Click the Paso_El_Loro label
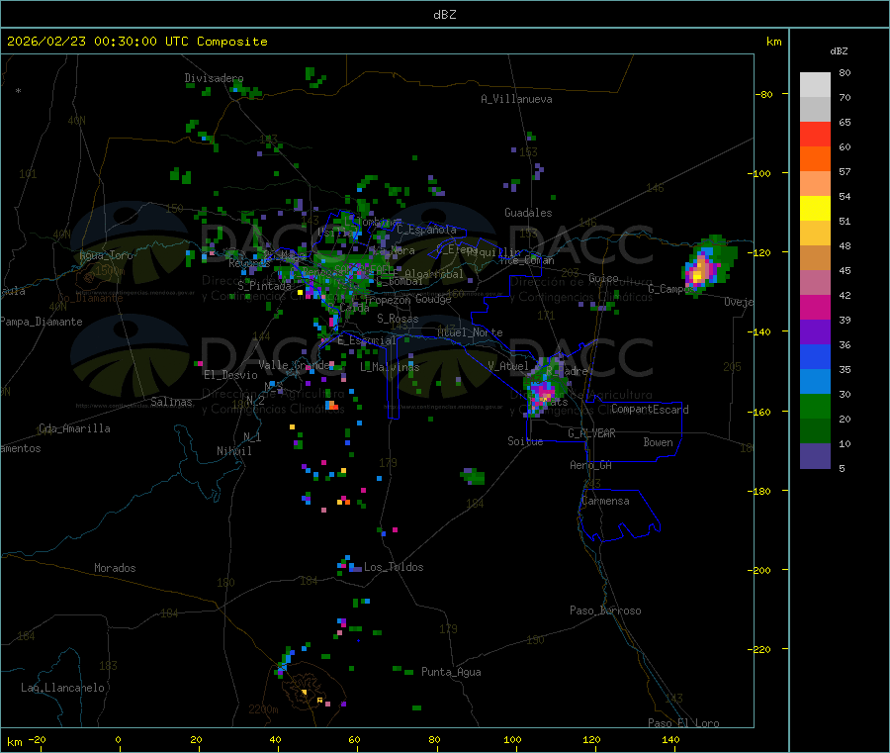 (683, 723)
